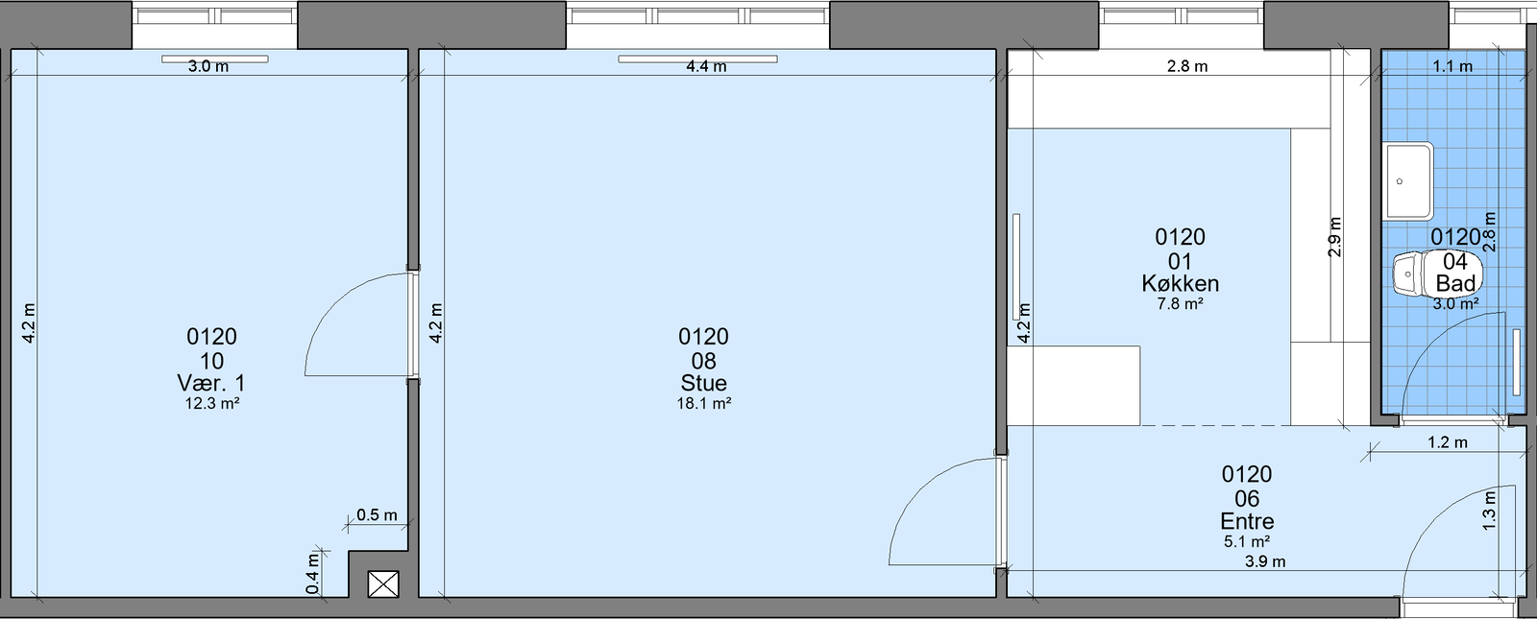Select the bathroom sink fixture
Image resolution: width=1537 pixels, height=619 pixels.
click(1409, 180)
